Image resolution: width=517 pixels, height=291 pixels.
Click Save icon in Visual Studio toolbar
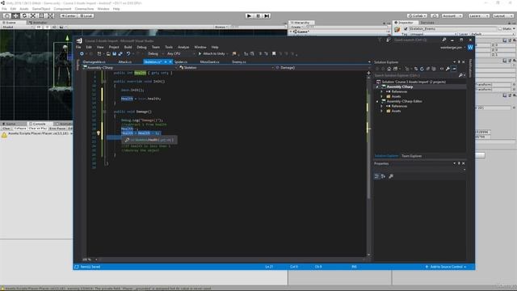pyautogui.click(x=114, y=53)
